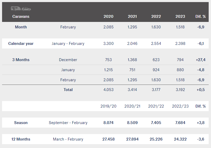
Task: Select the 3 Months row label
Action: click(21, 60)
